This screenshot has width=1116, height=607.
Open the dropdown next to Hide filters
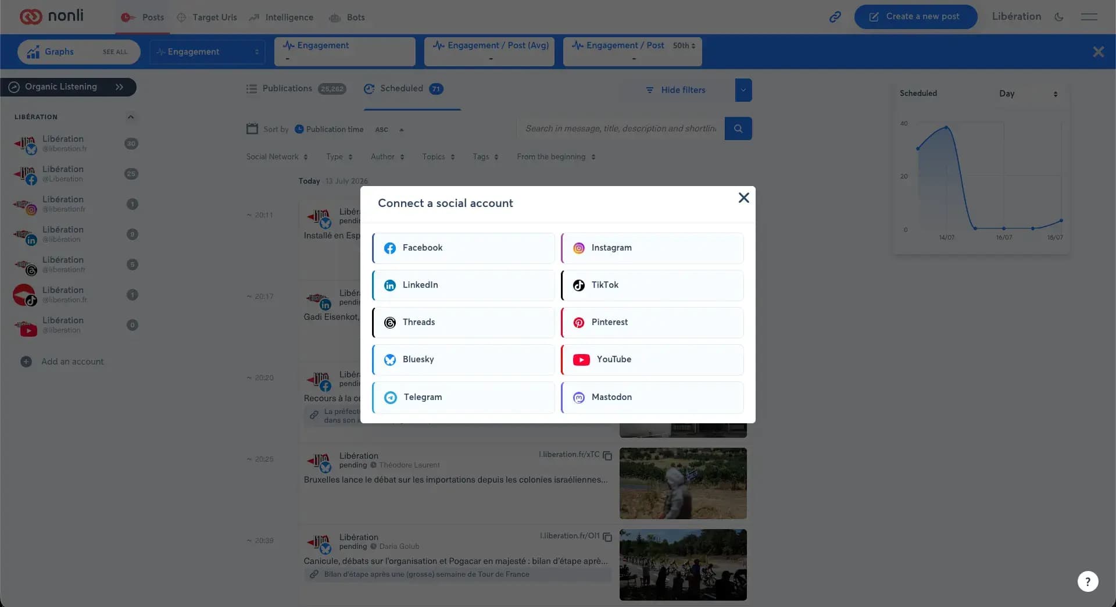[x=743, y=90]
